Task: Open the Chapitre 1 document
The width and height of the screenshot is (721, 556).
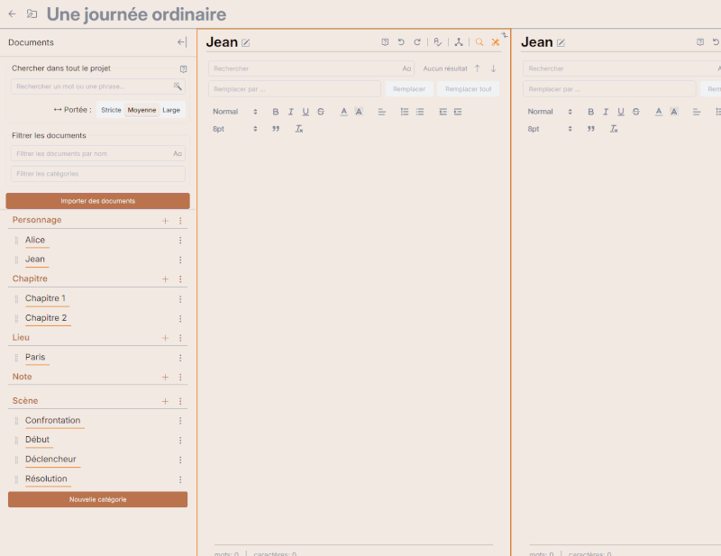Action: point(45,298)
